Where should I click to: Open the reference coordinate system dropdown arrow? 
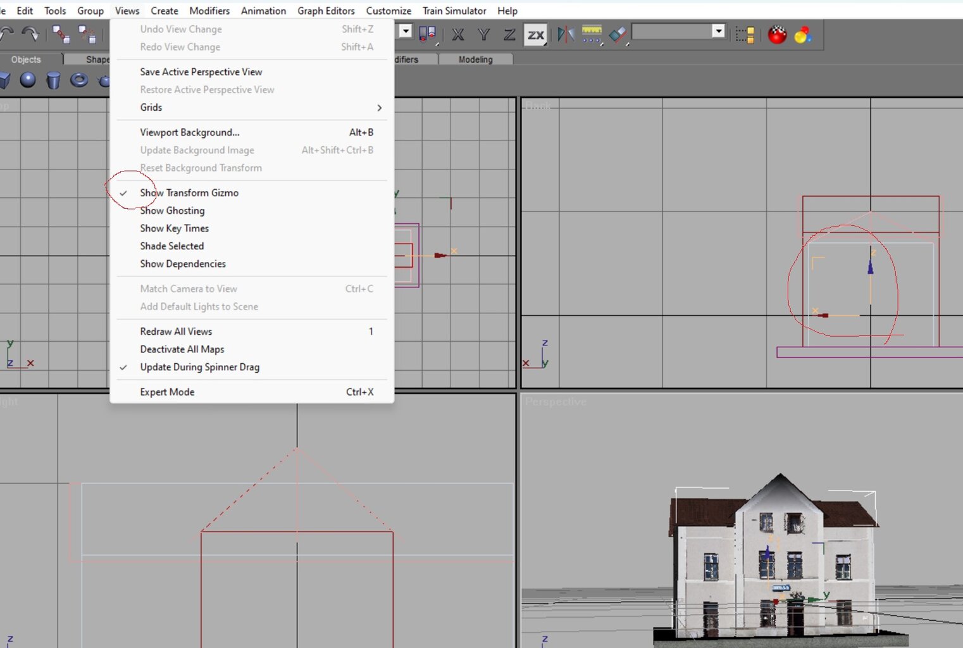(x=406, y=31)
